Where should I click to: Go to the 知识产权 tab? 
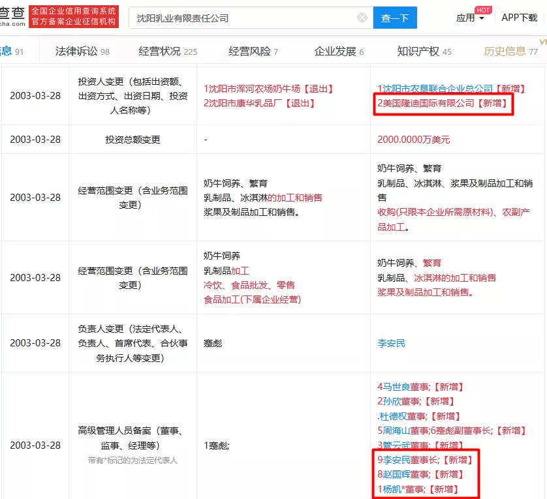click(x=424, y=52)
